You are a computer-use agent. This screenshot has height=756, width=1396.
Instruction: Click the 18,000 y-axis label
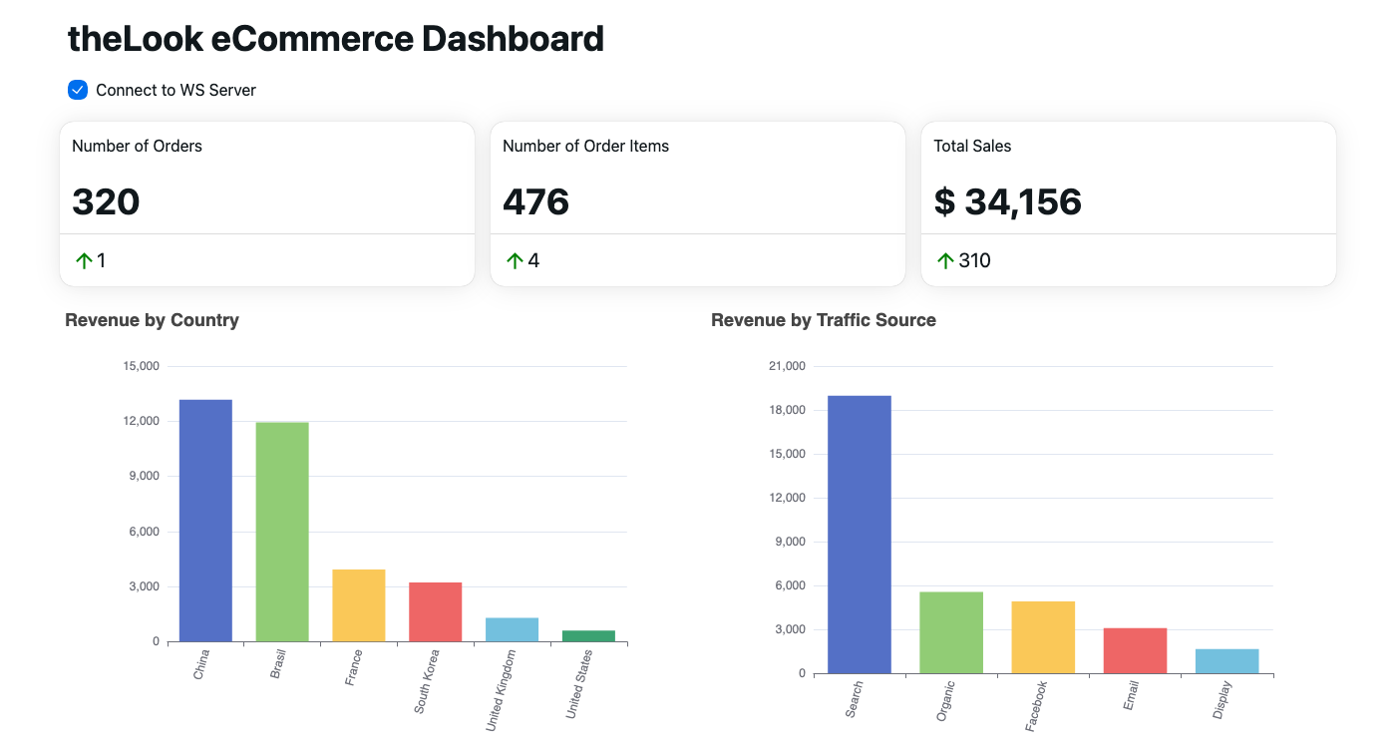click(788, 411)
